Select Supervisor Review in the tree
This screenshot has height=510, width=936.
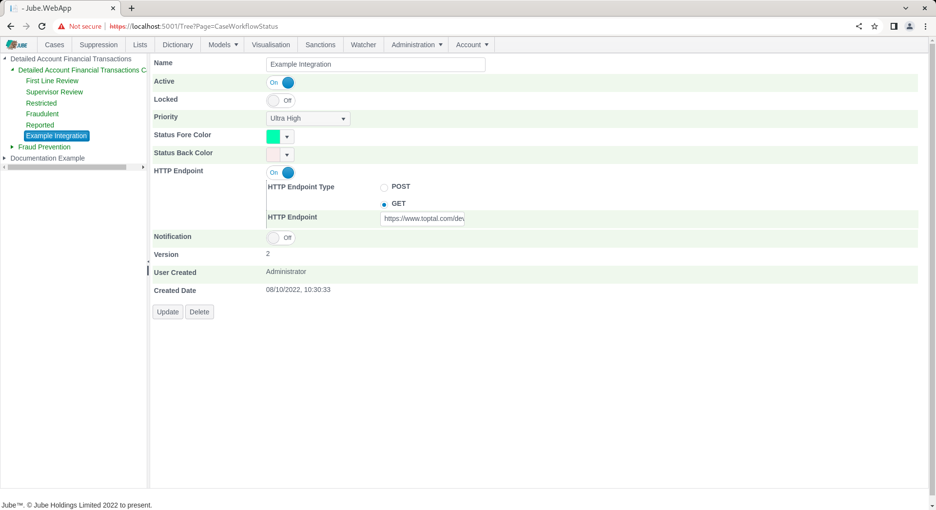point(55,92)
